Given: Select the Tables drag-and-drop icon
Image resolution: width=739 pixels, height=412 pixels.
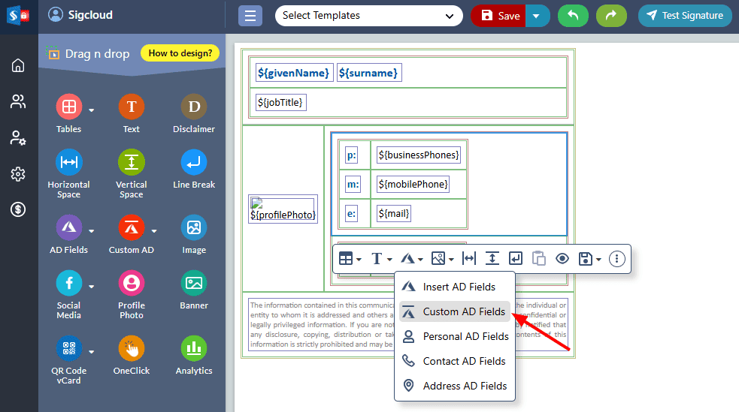Looking at the screenshot, I should click(68, 107).
